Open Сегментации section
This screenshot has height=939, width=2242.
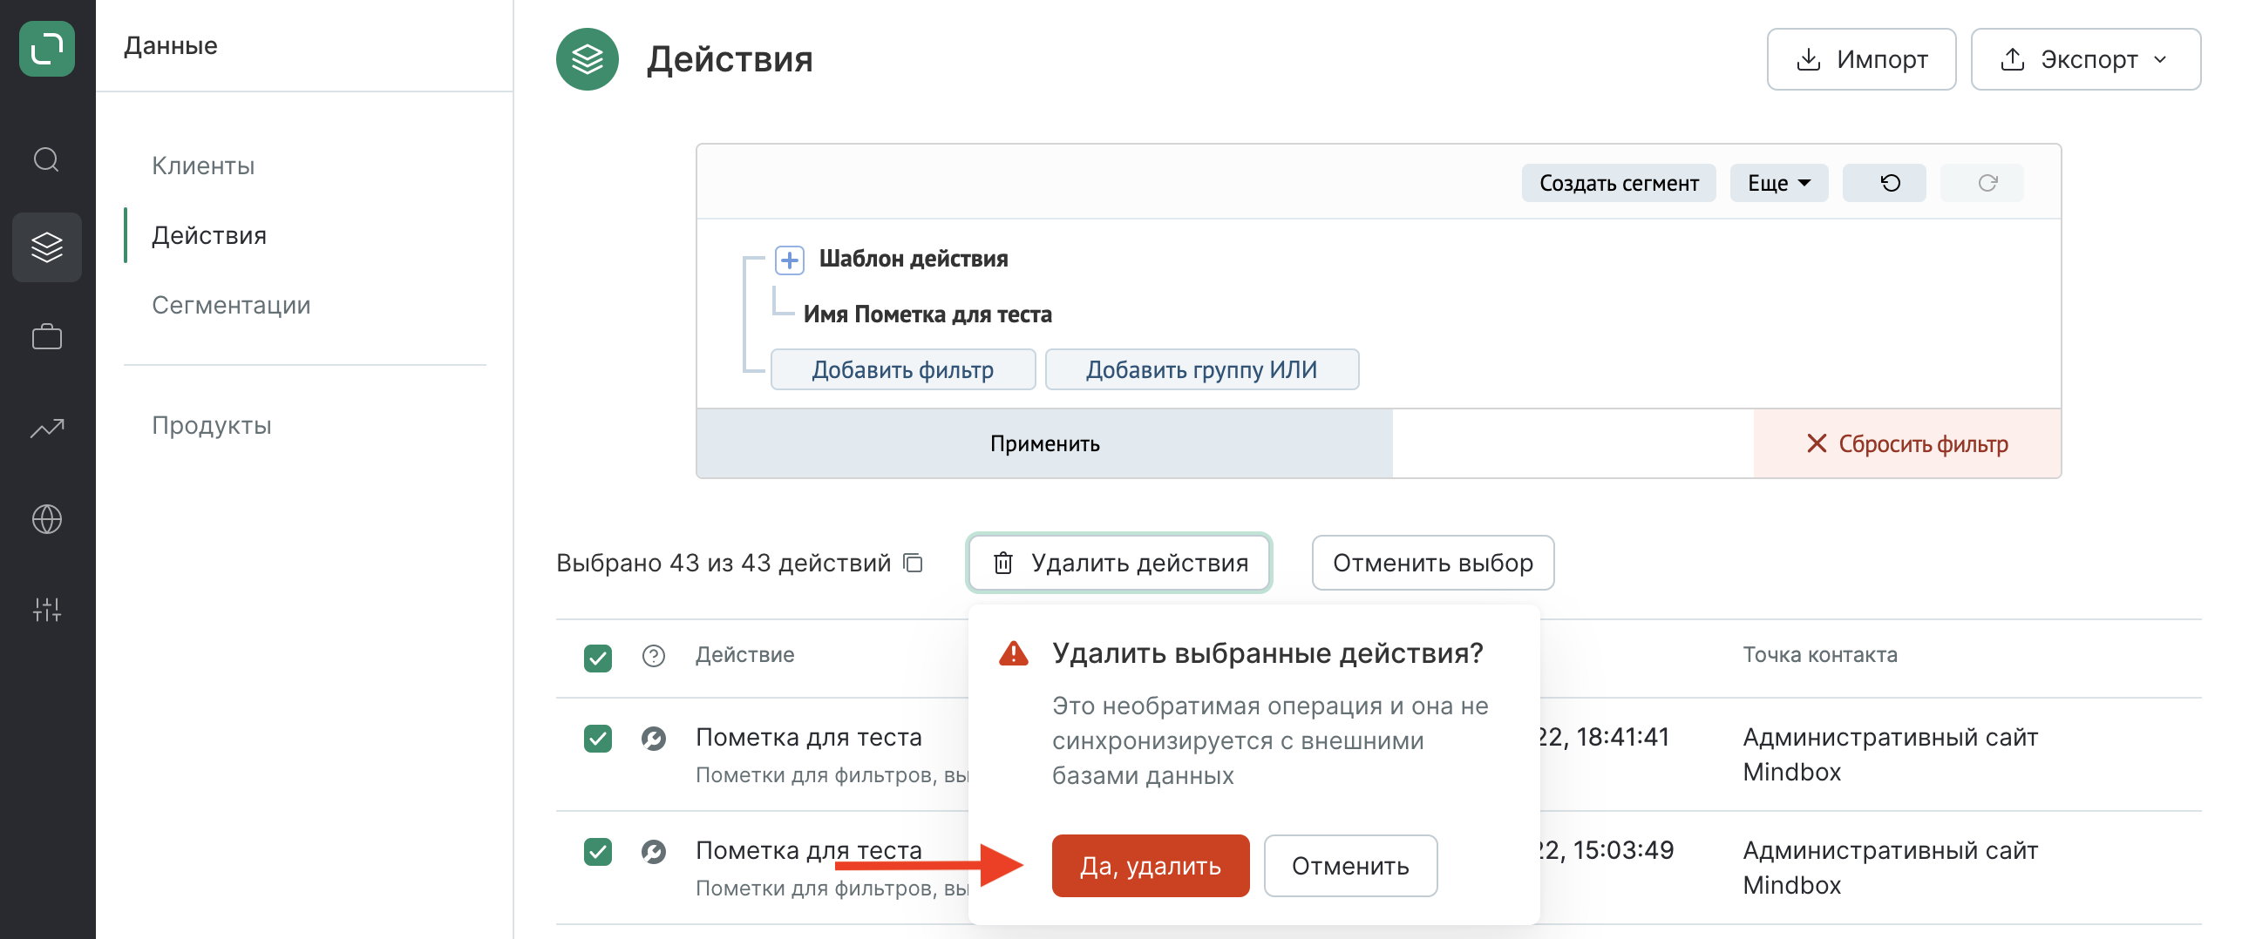(x=231, y=305)
